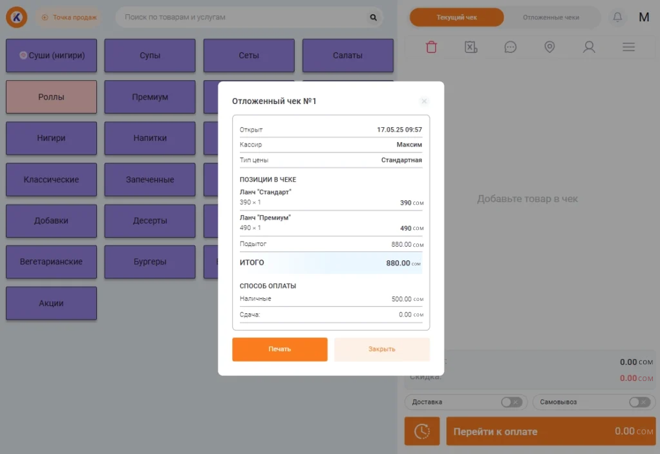Click the postpone receipt clock icon
The image size is (660, 454).
421,431
